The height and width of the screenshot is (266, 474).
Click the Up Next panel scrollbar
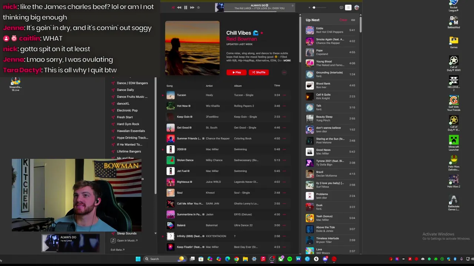tap(360, 24)
